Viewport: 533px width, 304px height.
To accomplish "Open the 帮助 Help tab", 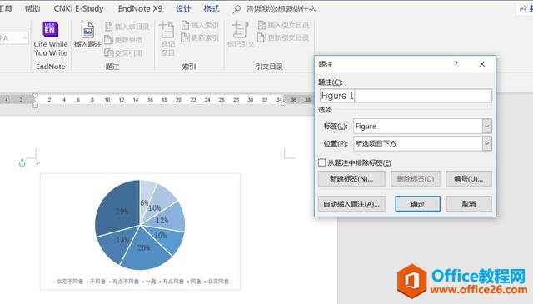I will point(32,9).
